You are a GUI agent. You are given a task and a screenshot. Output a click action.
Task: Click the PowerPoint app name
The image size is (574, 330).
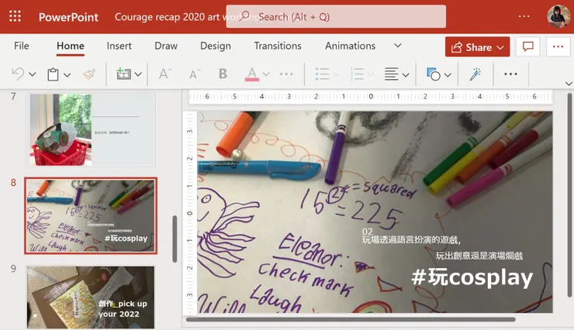click(x=68, y=17)
